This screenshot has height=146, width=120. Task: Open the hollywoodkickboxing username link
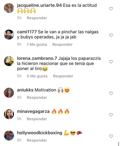click(40, 133)
